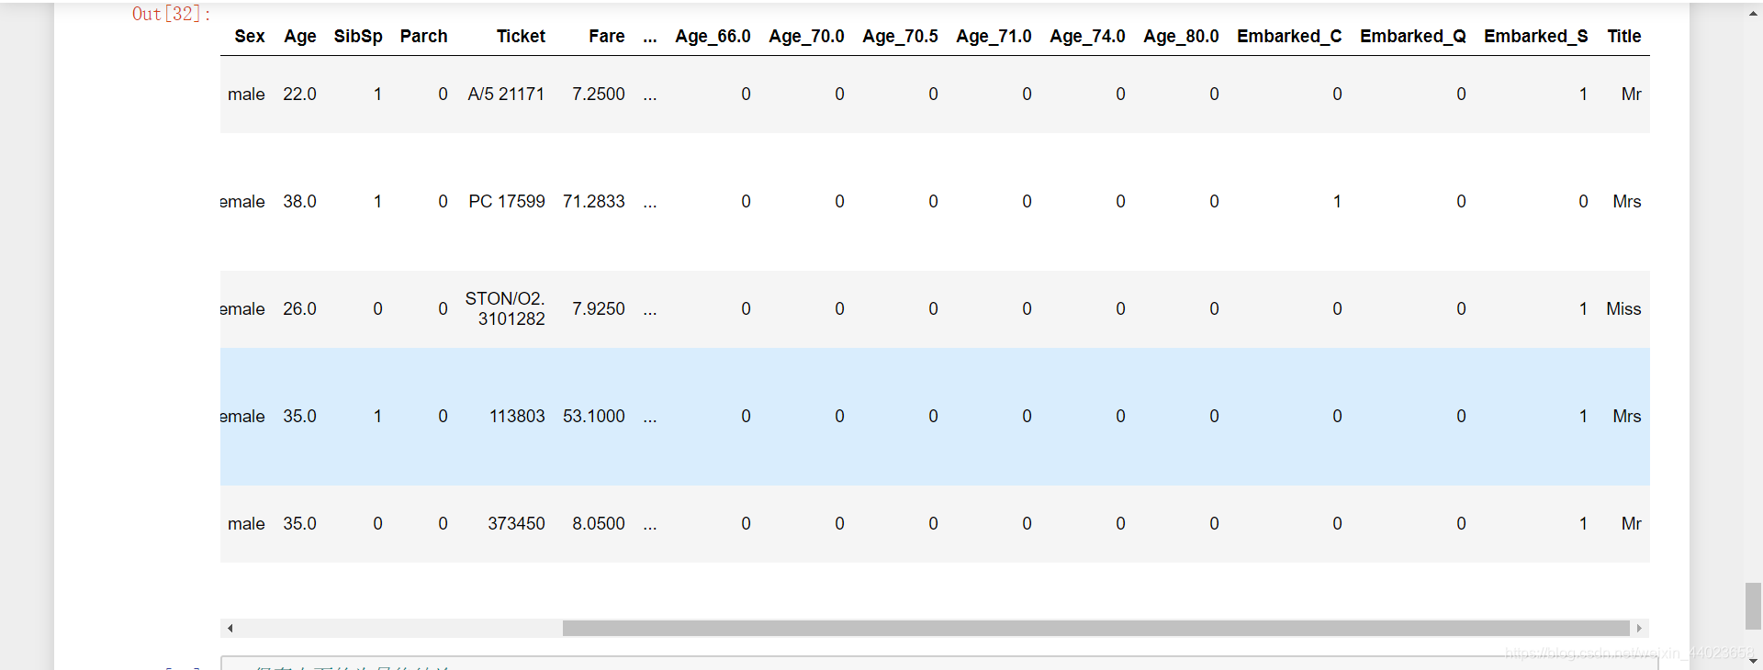Click the Ticket column header
This screenshot has width=1763, height=670.
[x=521, y=37]
